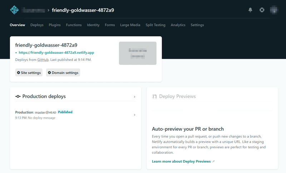Open the Settings tab

coord(197,25)
